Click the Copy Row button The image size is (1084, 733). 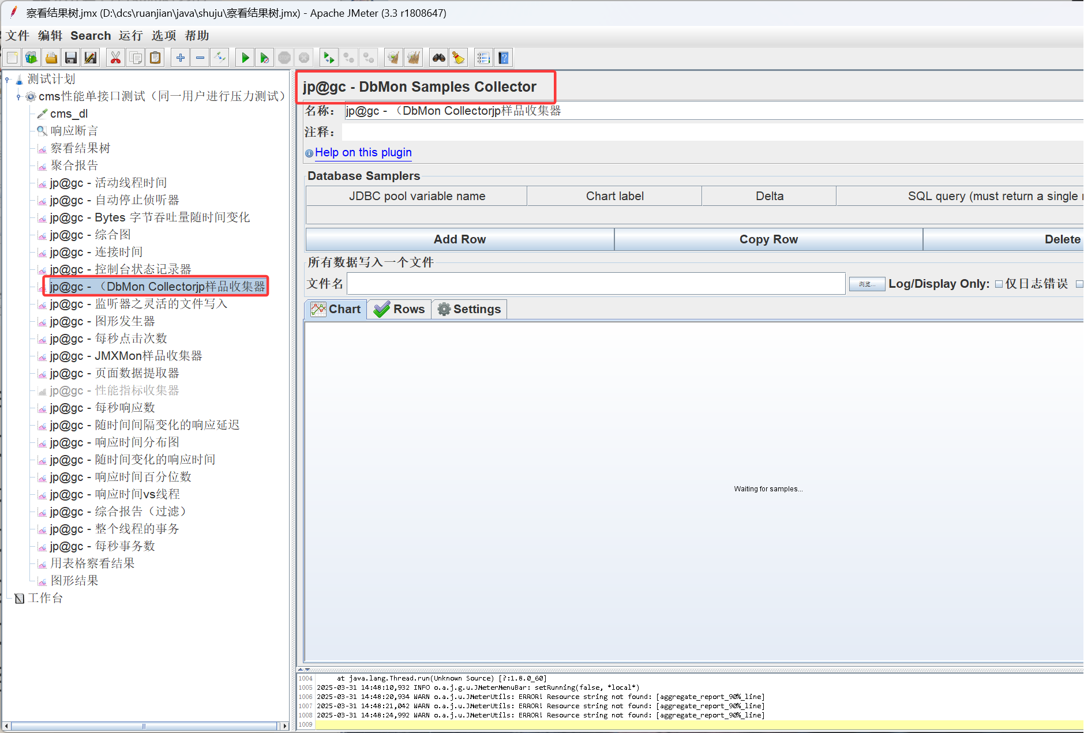click(x=769, y=239)
